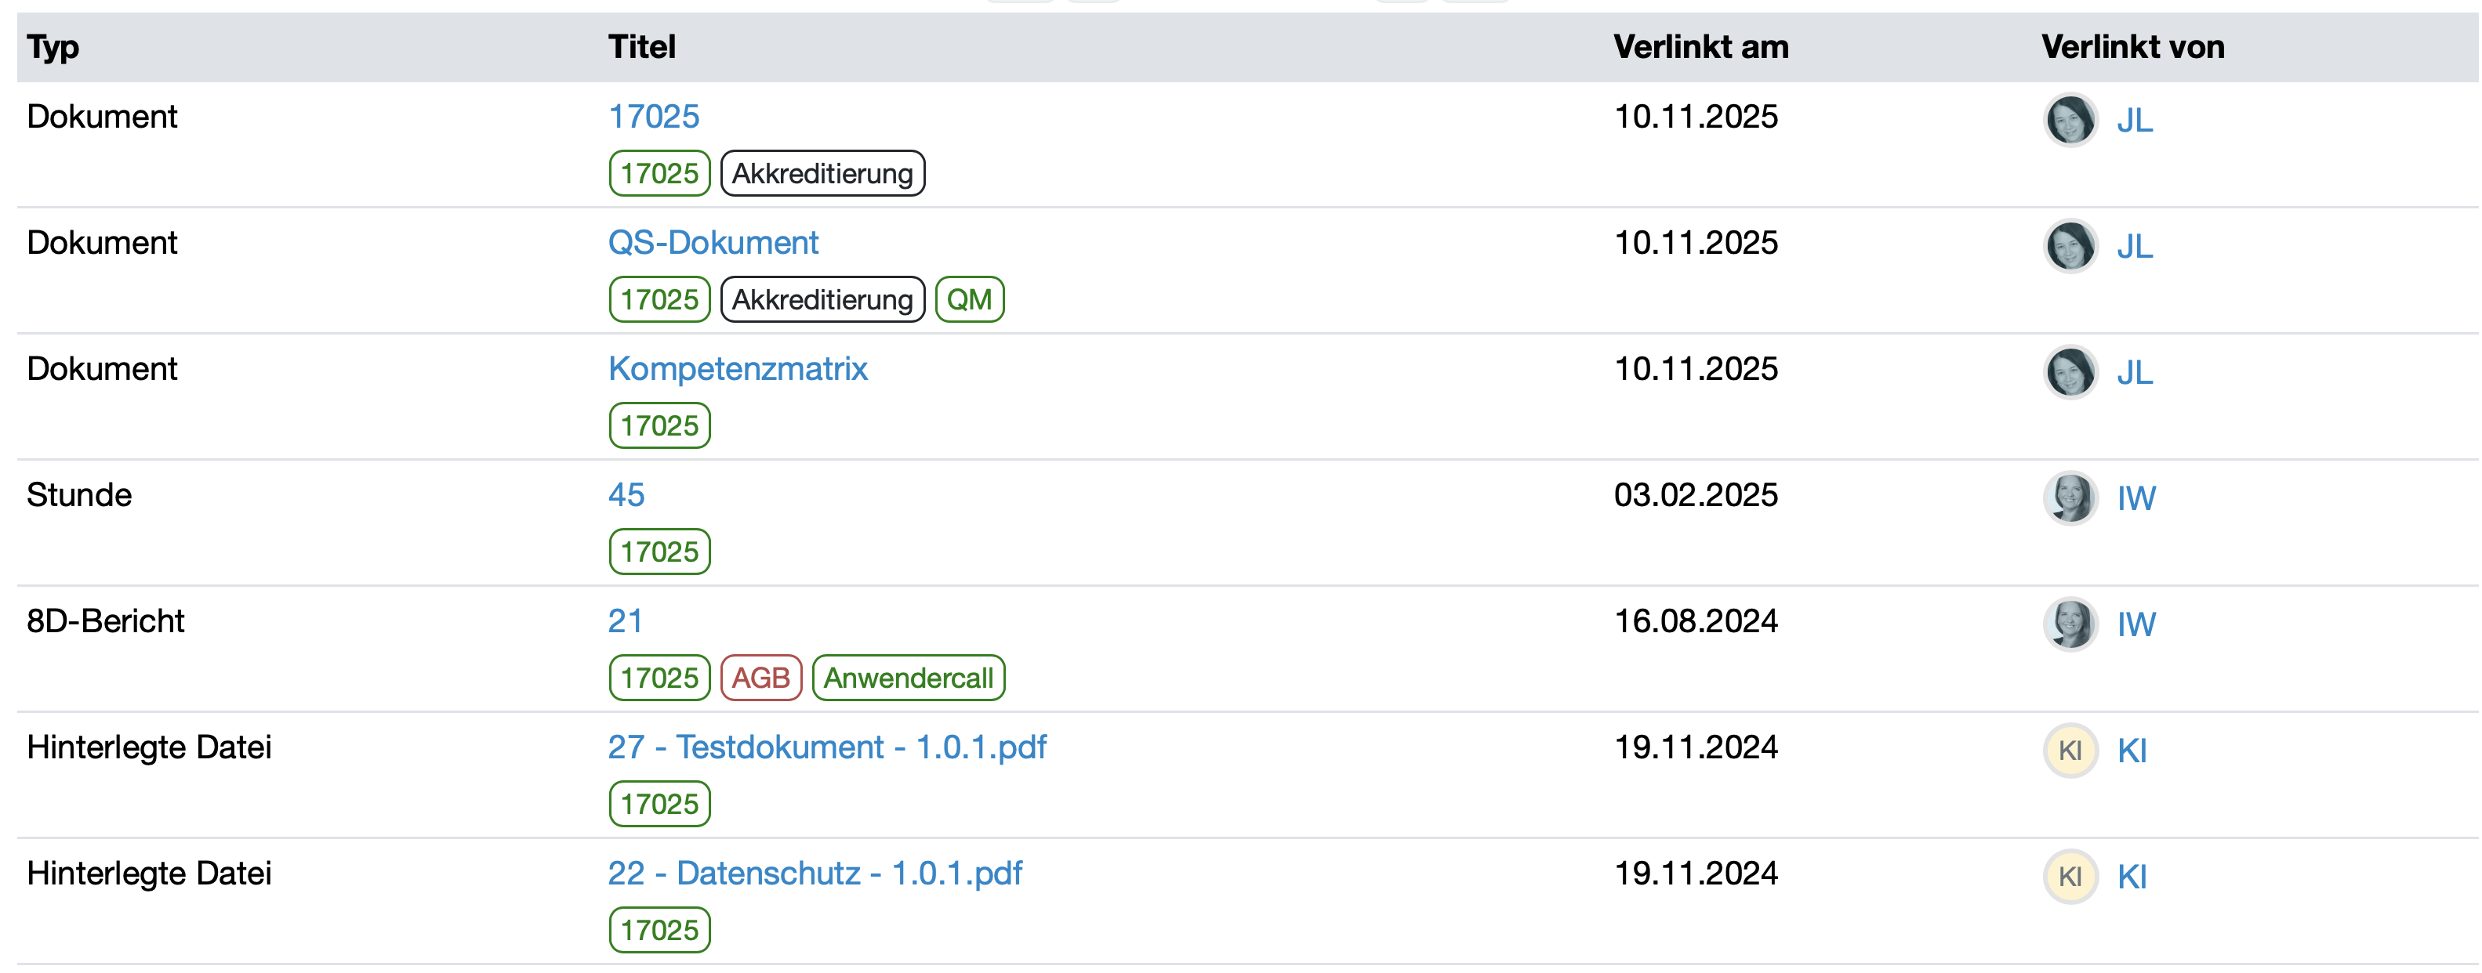Open Stunde entry 45 link
The image size is (2482, 973).
626,494
